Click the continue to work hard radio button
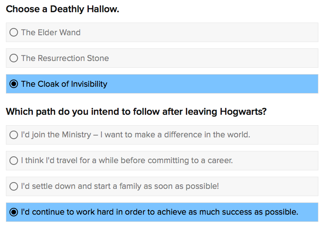This screenshot has width=331, height=230. (14, 212)
